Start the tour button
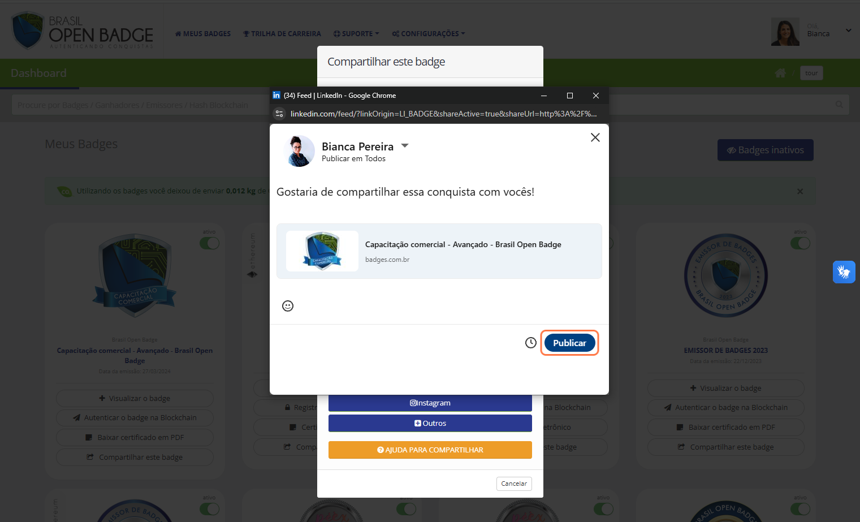Viewport: 860px width, 522px height. 811,73
